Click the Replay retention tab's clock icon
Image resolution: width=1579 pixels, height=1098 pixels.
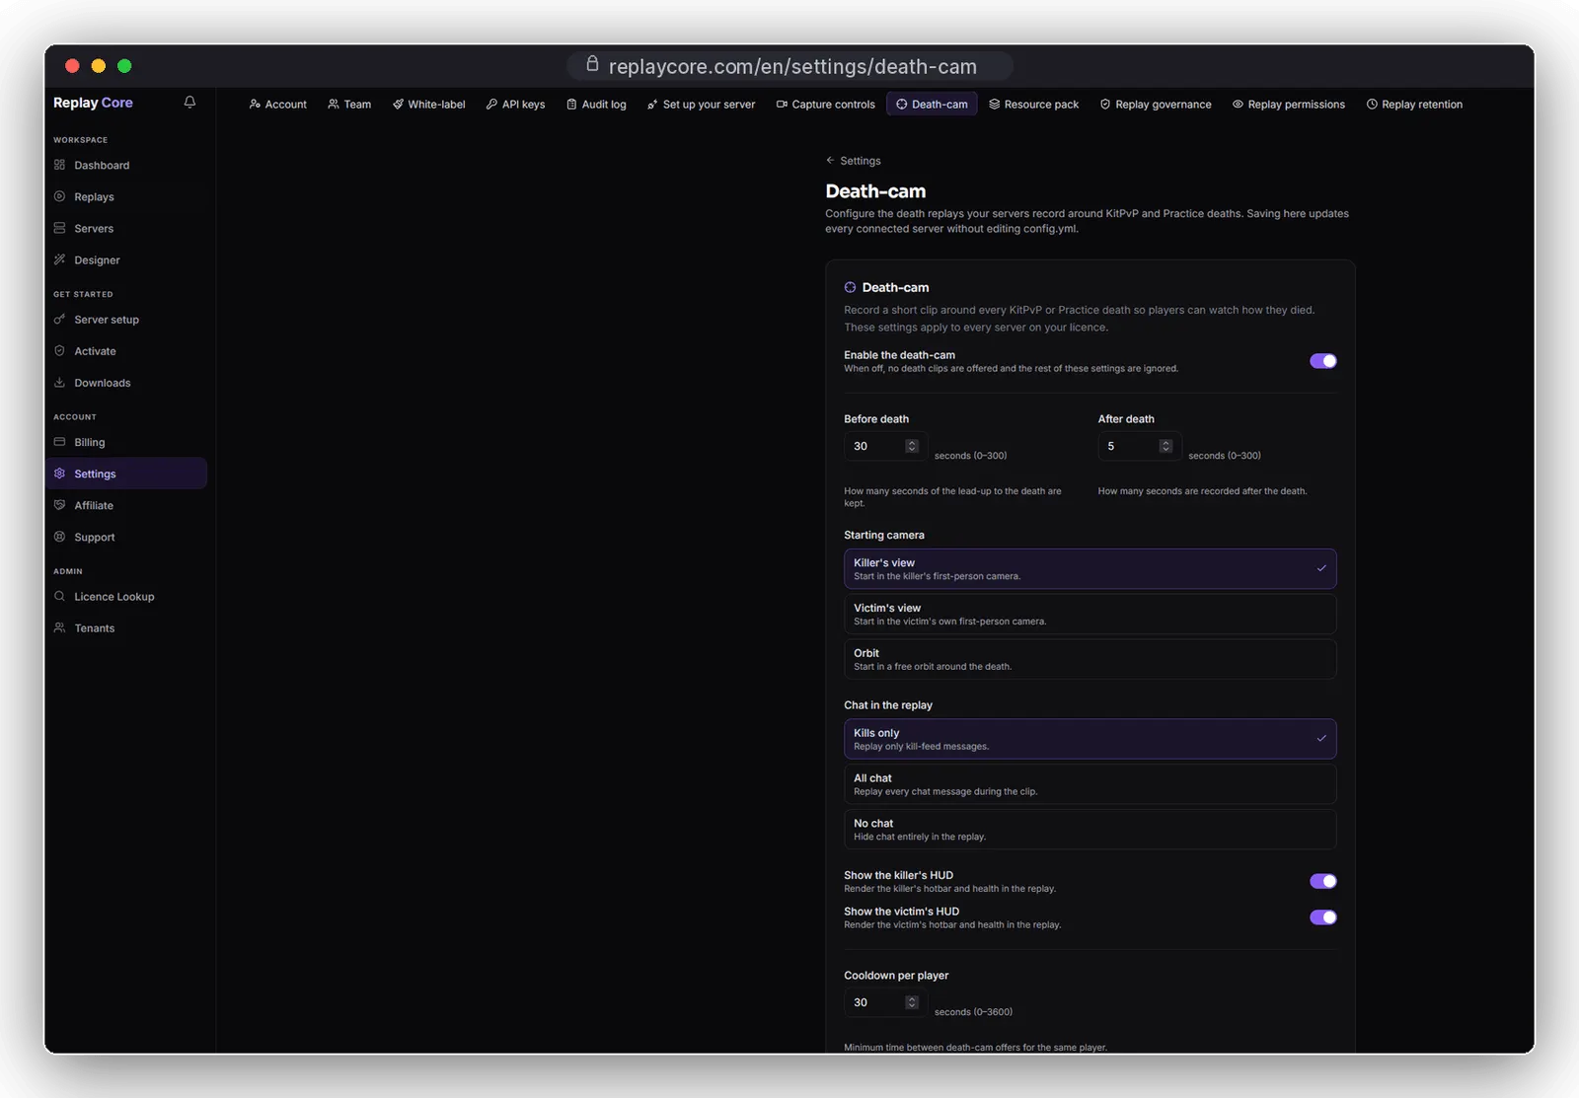(x=1372, y=104)
